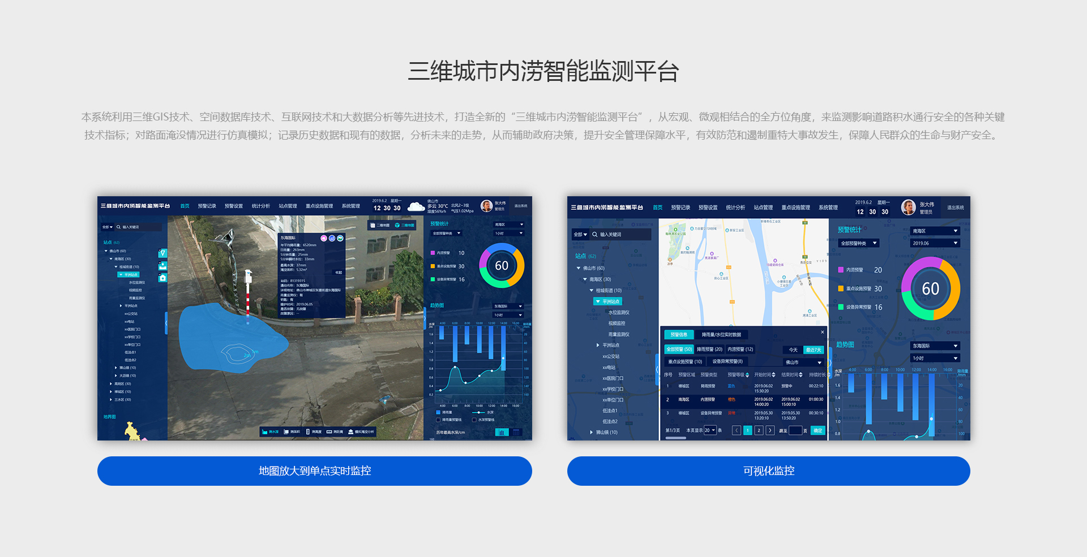Enable the 降雨量预警线 checkbox under the chart
Image resolution: width=1087 pixels, height=557 pixels.
pos(438,420)
